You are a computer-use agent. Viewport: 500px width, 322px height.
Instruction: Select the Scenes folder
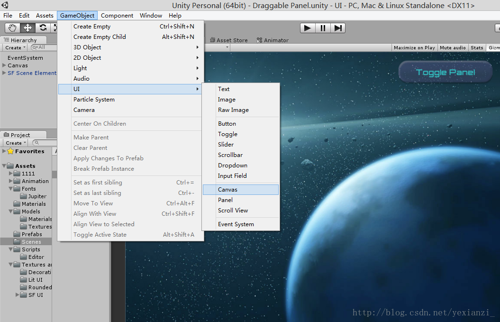pos(26,241)
